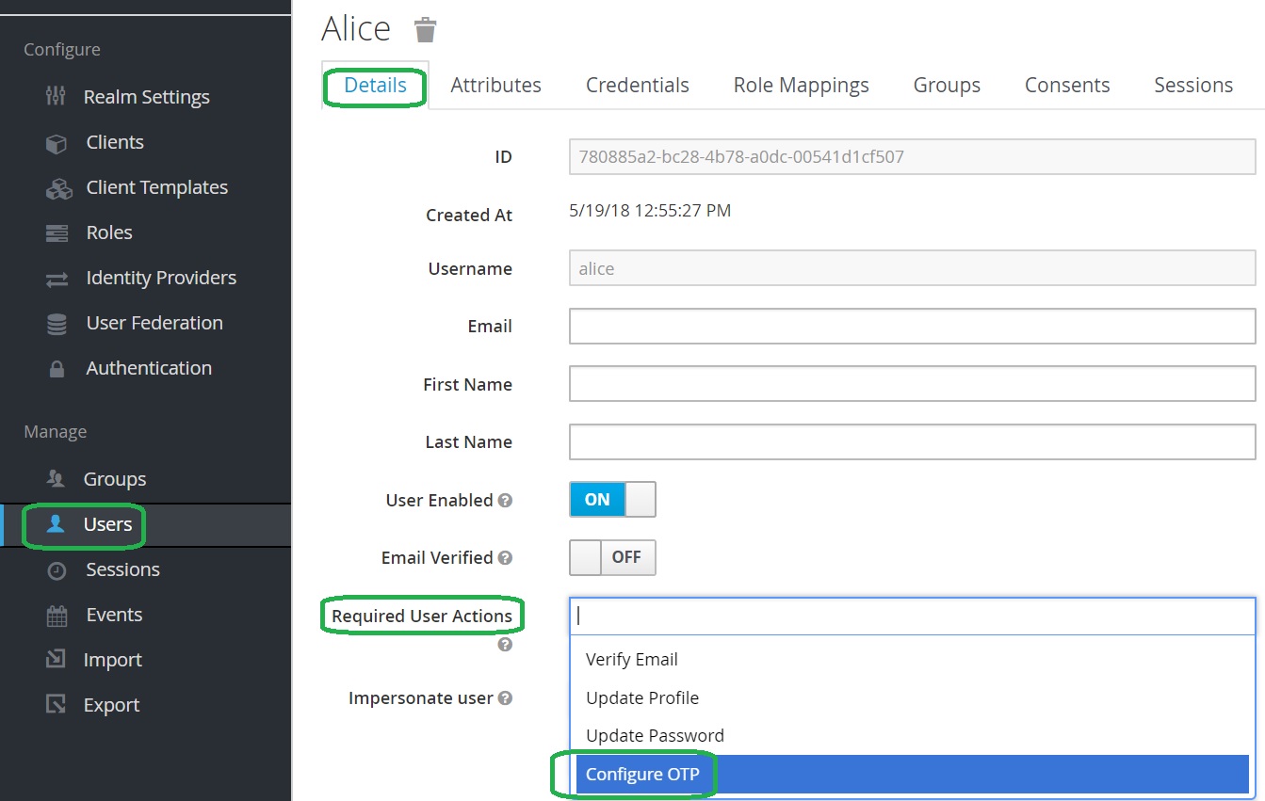Focus the Required User Actions search box
The width and height of the screenshot is (1265, 801).
pyautogui.click(x=911, y=617)
